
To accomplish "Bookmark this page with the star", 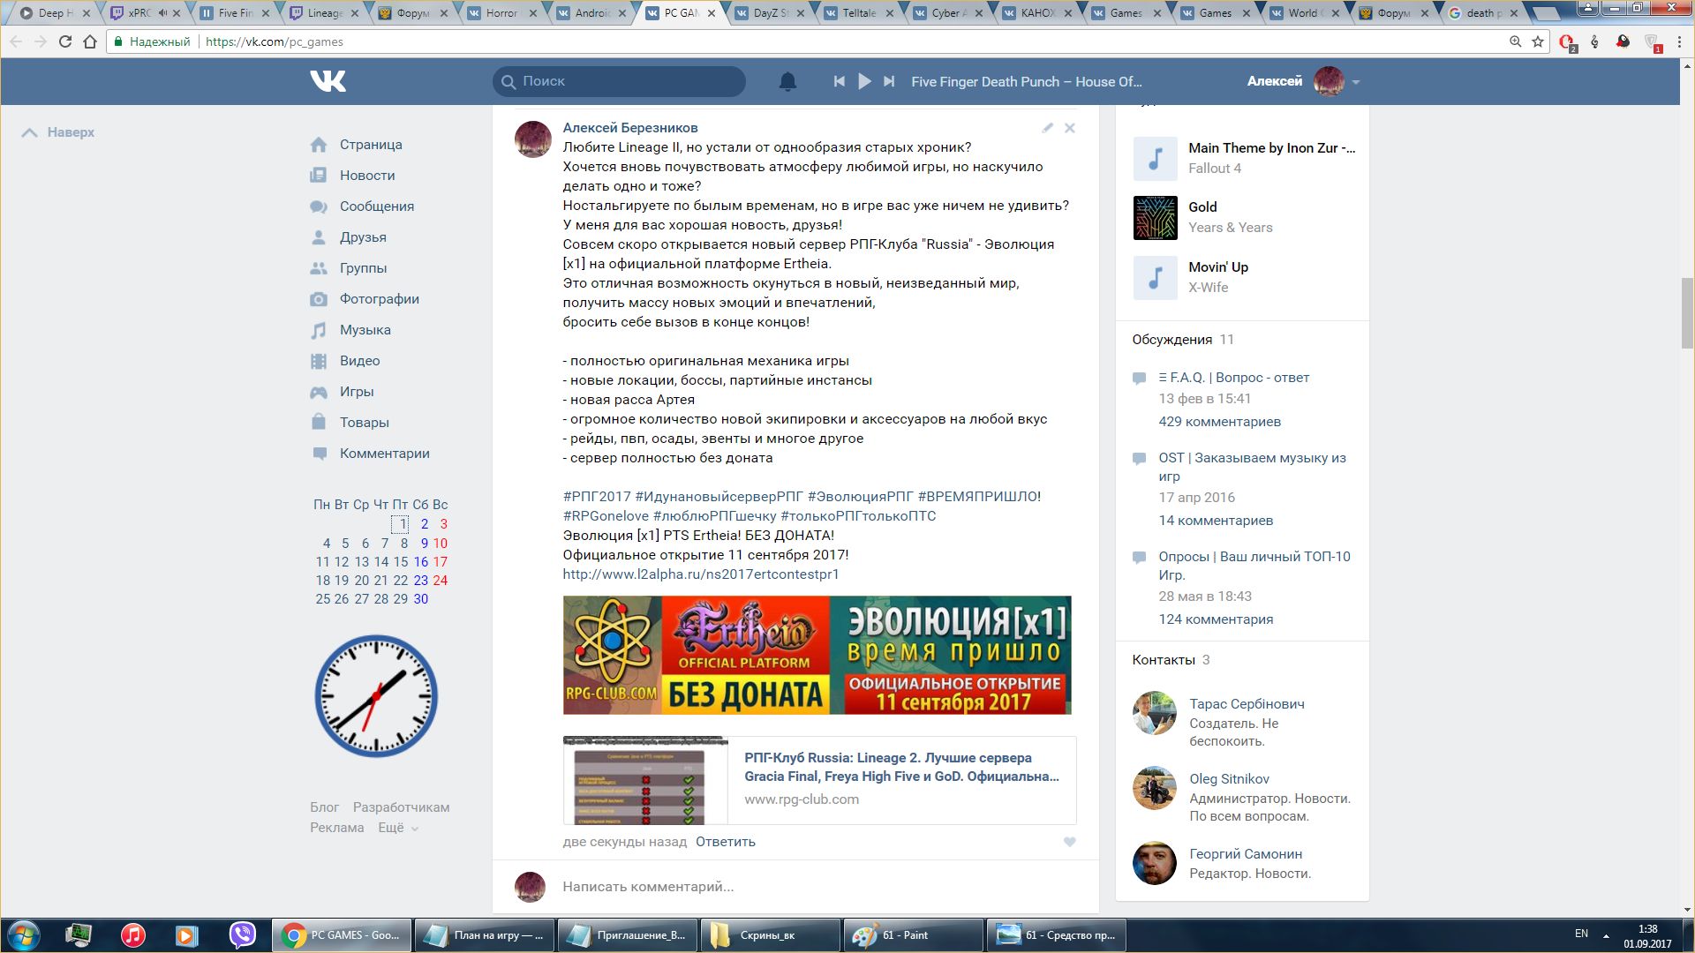I will tap(1538, 41).
